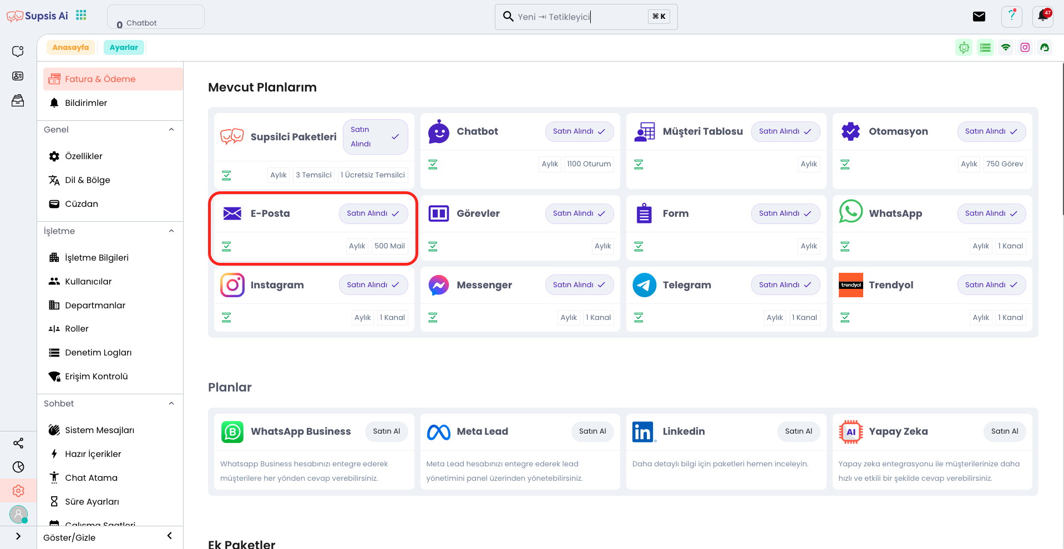1064x549 pixels.
Task: Click the user avatar in left rail
Action: tap(18, 515)
